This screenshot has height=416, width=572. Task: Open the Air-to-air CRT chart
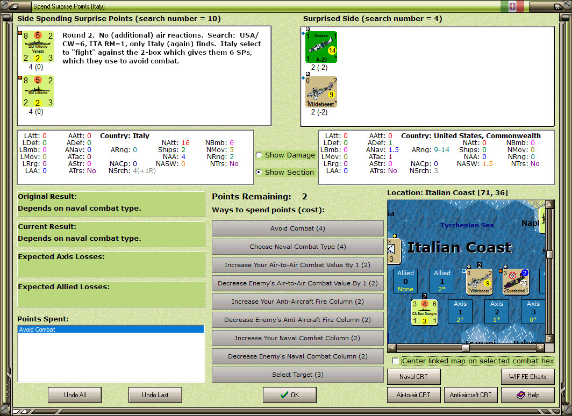coord(414,395)
